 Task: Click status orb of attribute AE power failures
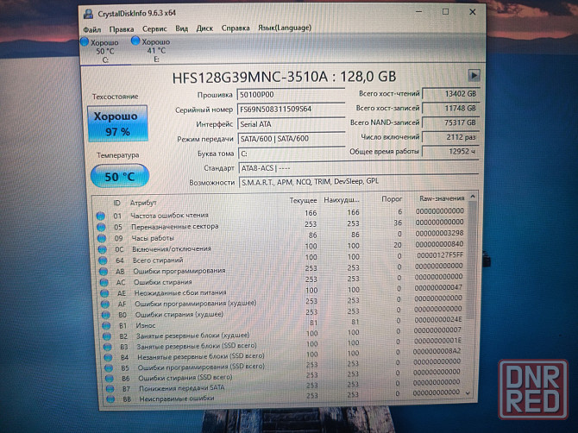point(104,293)
